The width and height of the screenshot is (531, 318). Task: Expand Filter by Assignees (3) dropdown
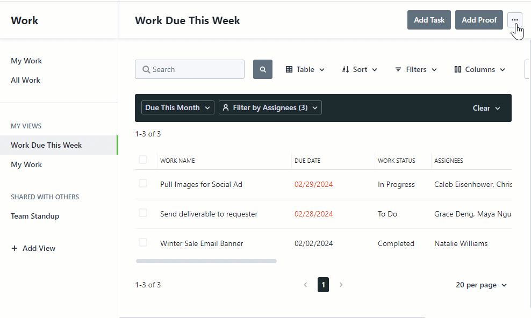click(x=270, y=107)
